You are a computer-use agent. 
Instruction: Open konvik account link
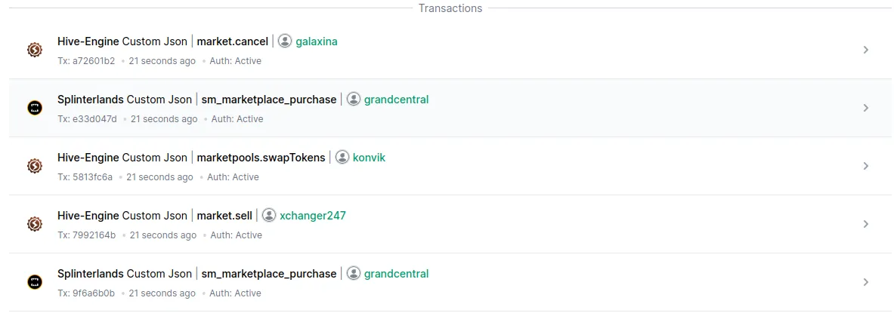coord(369,158)
